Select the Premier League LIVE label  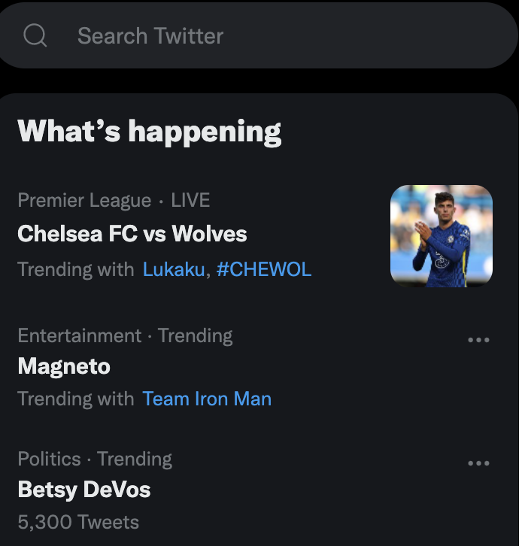(114, 200)
